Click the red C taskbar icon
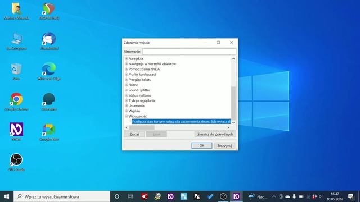Screen dimensions: 360x202 tap(145, 196)
